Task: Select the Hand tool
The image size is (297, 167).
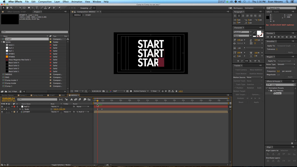Action: 7,8
